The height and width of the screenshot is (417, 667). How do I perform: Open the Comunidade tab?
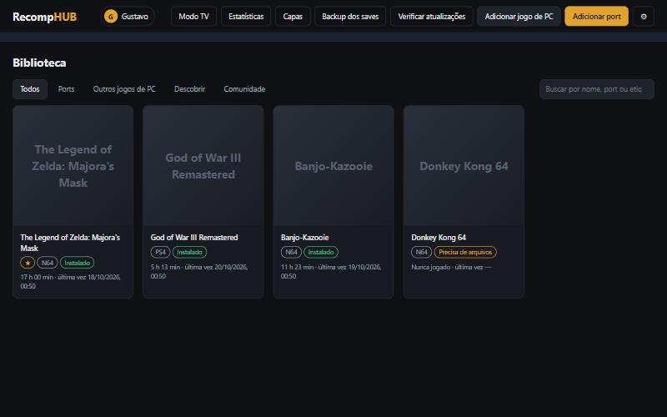(244, 89)
